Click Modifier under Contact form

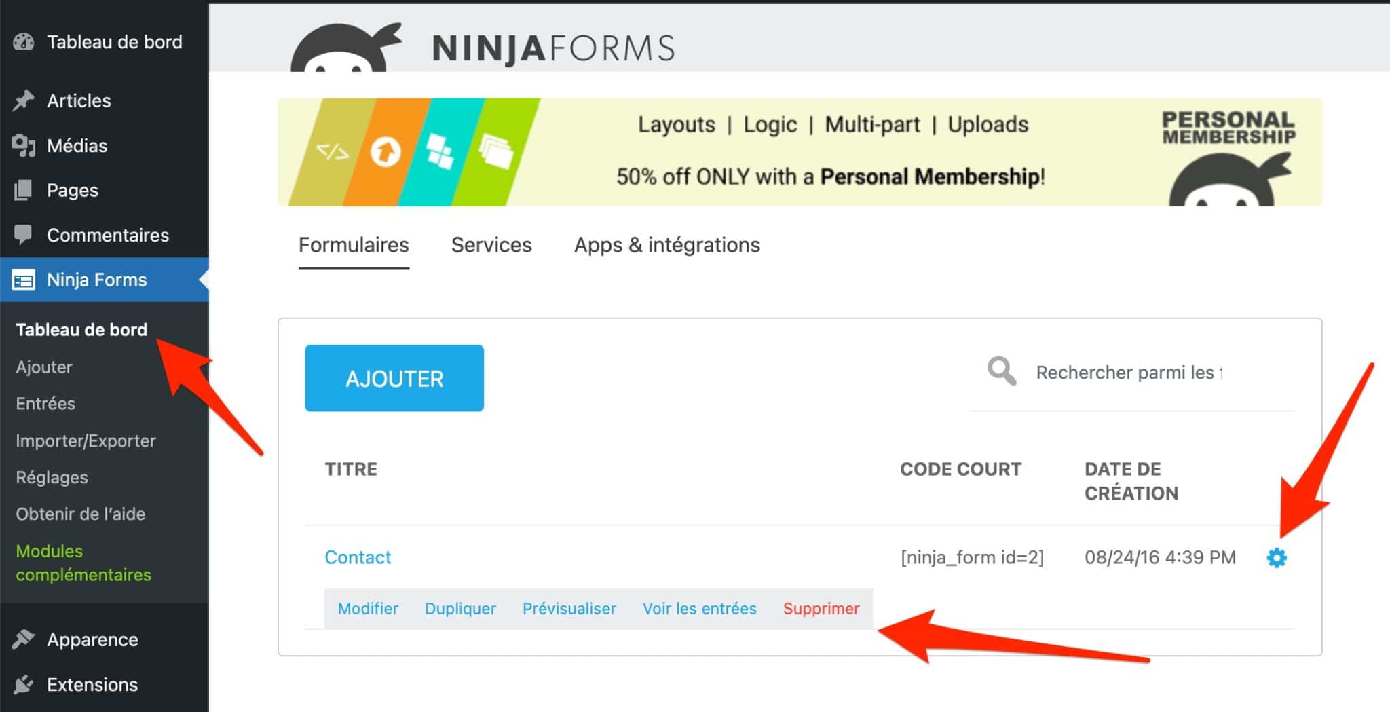coord(368,608)
